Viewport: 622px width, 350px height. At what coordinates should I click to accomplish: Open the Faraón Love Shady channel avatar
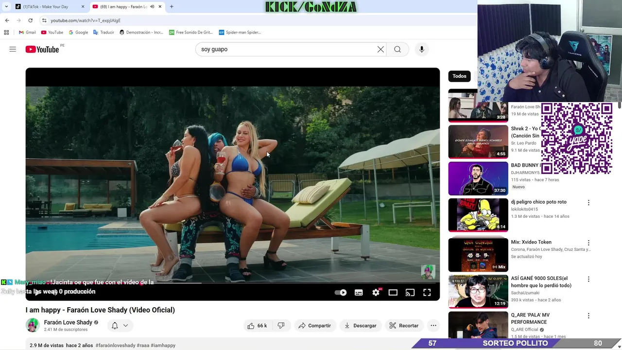(33, 325)
